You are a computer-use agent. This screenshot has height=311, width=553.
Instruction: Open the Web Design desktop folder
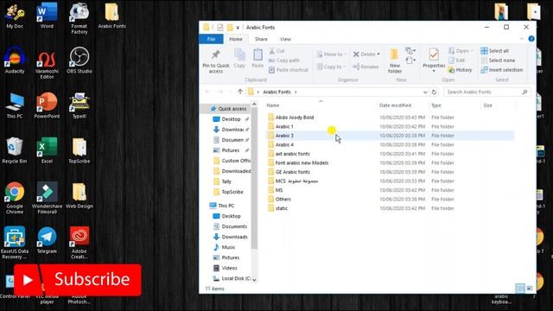79,196
